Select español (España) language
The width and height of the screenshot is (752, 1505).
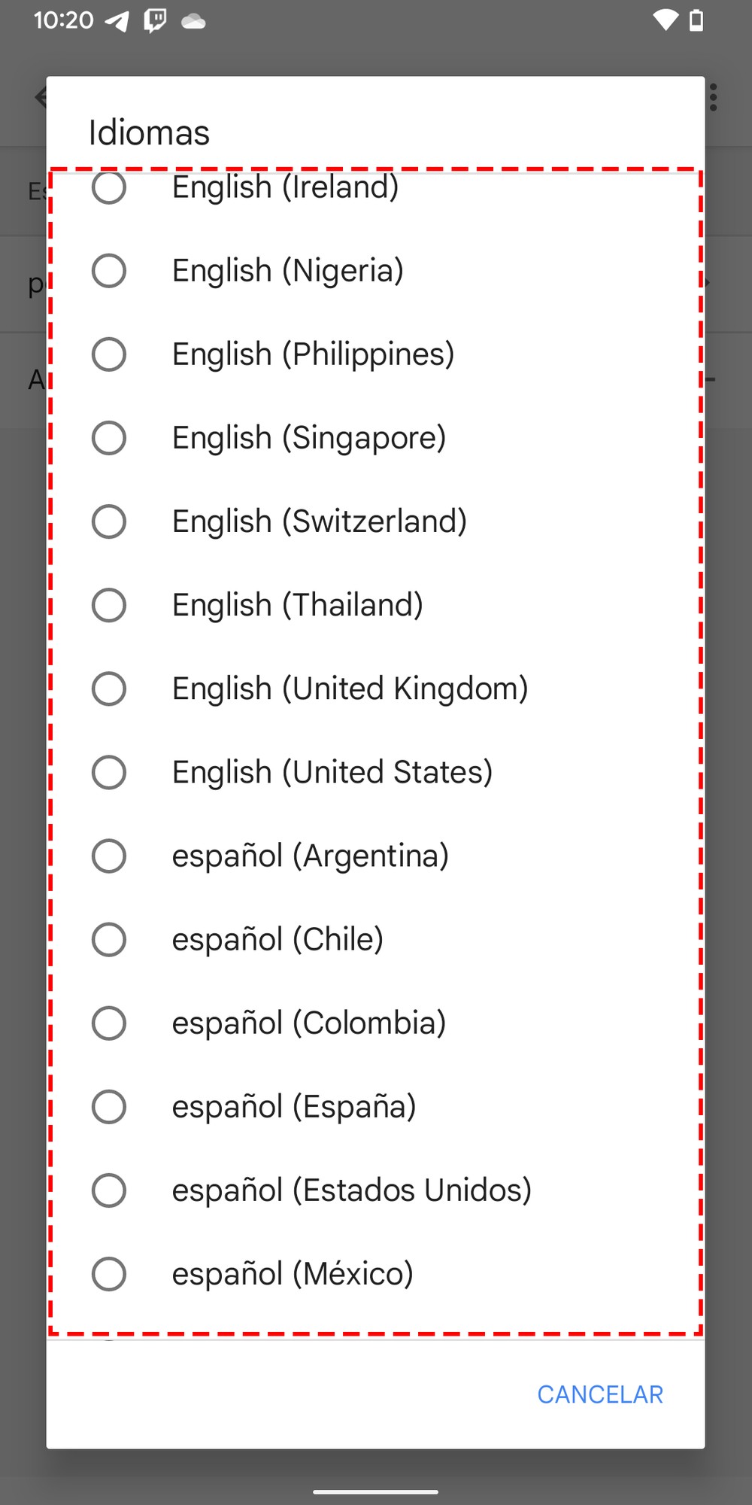(109, 1106)
